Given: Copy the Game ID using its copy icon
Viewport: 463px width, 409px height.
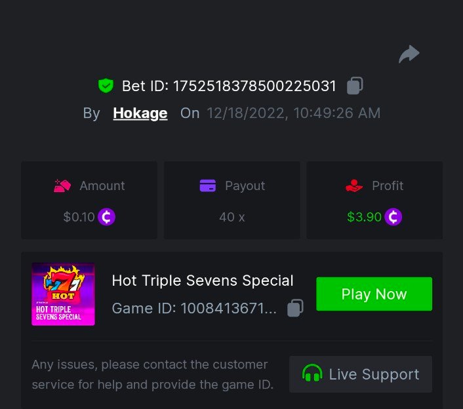Looking at the screenshot, I should pos(295,308).
